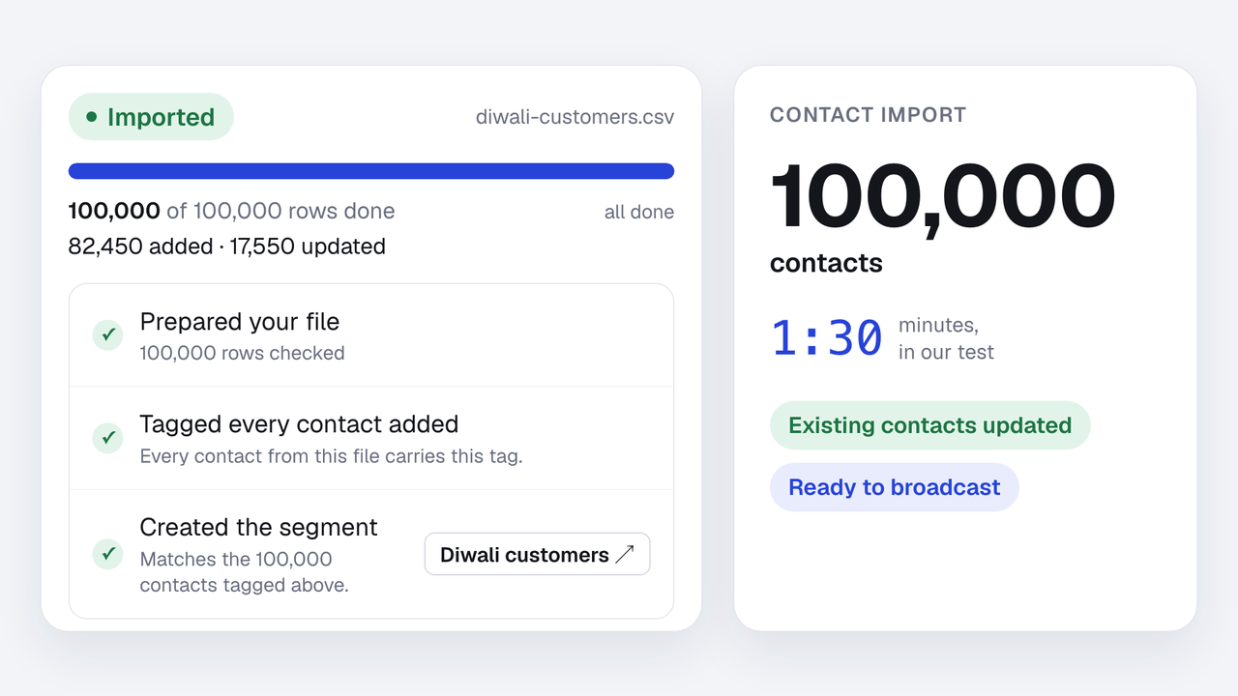Click the Imported status badge
1238x696 pixels.
tap(151, 117)
